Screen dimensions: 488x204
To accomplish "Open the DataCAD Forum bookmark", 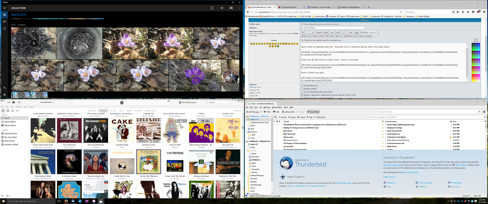I will 267,16.
